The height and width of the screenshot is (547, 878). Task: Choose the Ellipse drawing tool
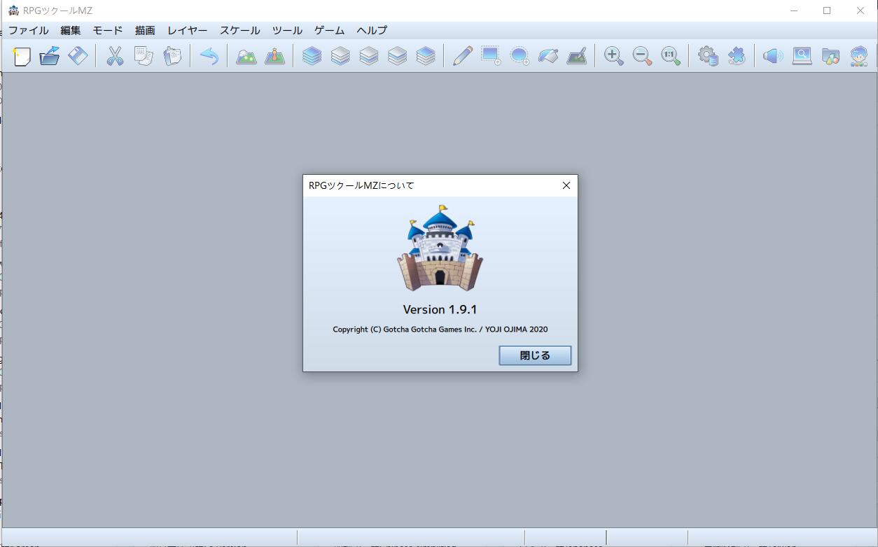click(x=520, y=56)
